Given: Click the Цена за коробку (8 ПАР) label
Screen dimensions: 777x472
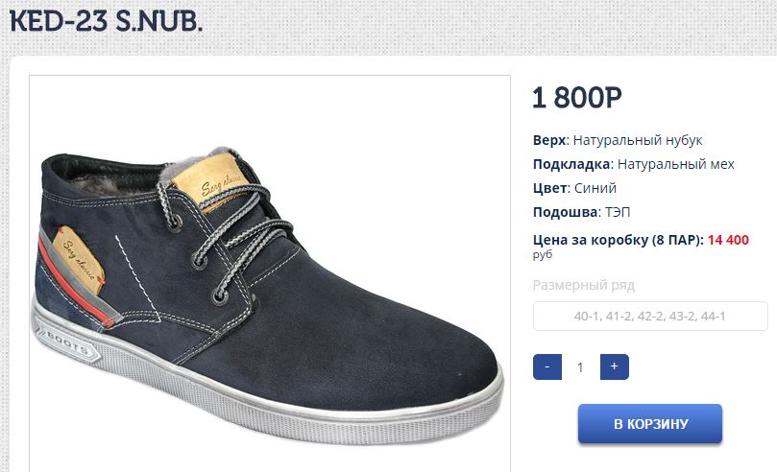Looking at the screenshot, I should click(618, 240).
